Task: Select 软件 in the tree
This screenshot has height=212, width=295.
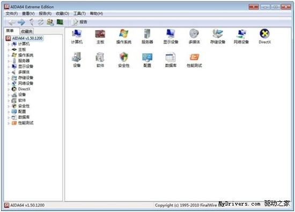Action: [22, 100]
